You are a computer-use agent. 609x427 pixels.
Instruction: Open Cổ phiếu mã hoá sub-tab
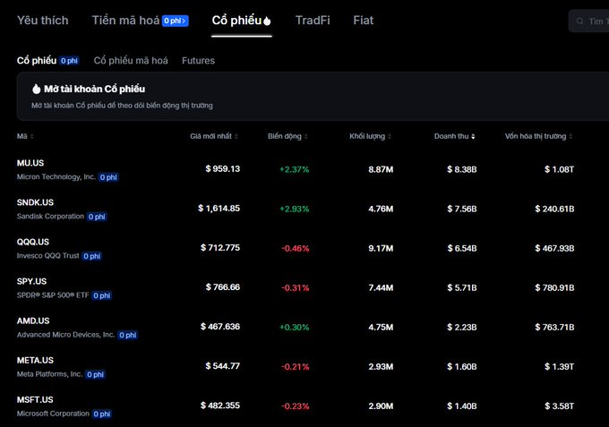click(x=131, y=61)
